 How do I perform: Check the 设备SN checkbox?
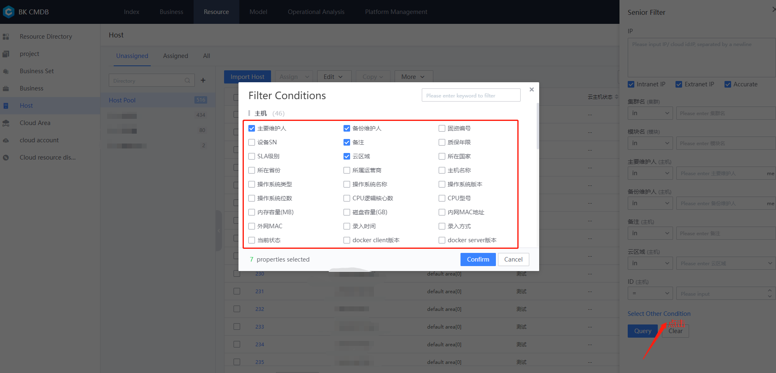point(252,142)
